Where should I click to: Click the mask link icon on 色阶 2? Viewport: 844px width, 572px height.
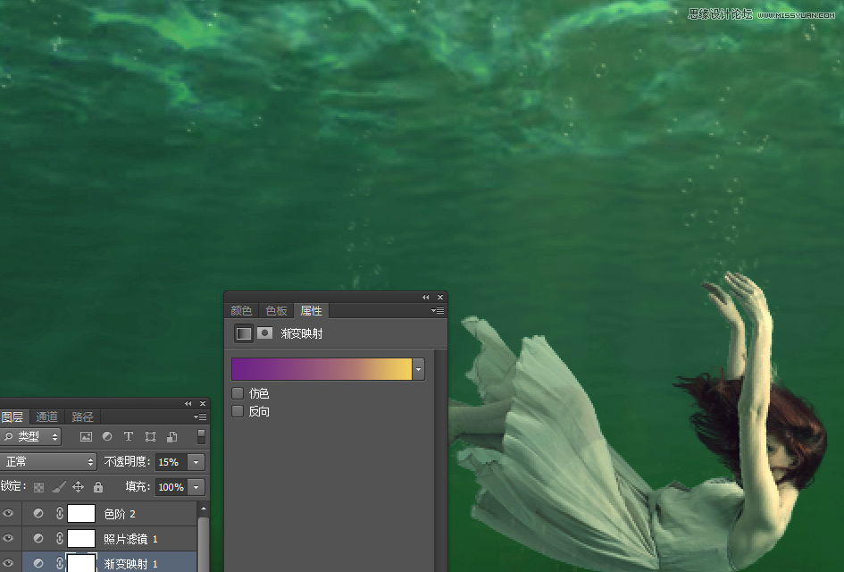(59, 513)
